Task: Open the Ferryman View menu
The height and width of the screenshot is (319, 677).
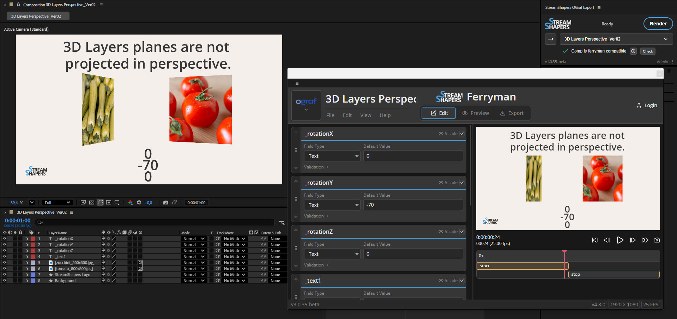Action: pos(365,115)
